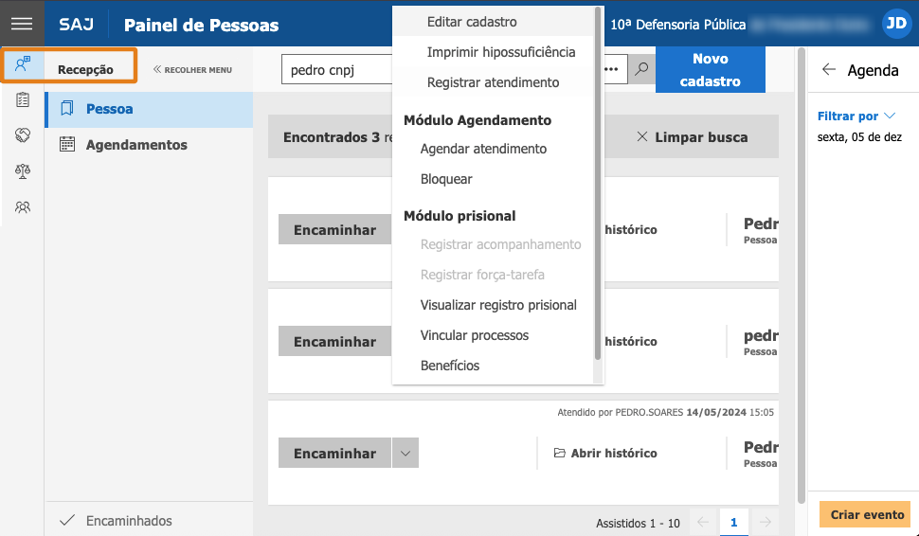Click the back arrow beside Agenda
Image resolution: width=919 pixels, height=536 pixels.
tap(829, 70)
